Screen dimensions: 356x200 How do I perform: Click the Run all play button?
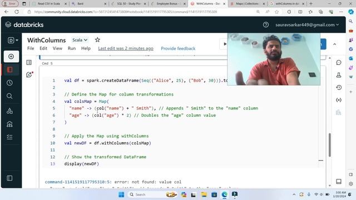tap(224, 44)
